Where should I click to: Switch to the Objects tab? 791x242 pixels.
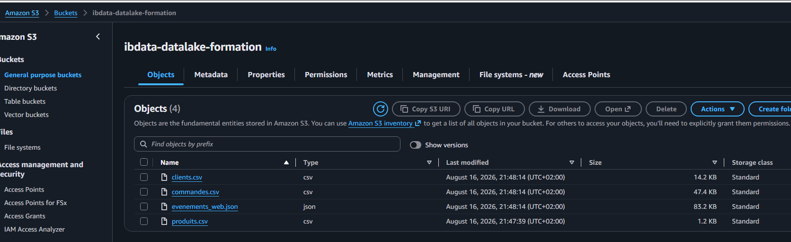pos(161,75)
